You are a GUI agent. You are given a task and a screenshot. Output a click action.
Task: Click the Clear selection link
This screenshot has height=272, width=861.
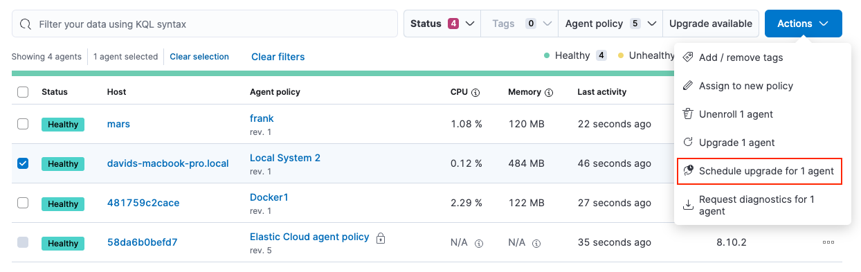point(199,57)
